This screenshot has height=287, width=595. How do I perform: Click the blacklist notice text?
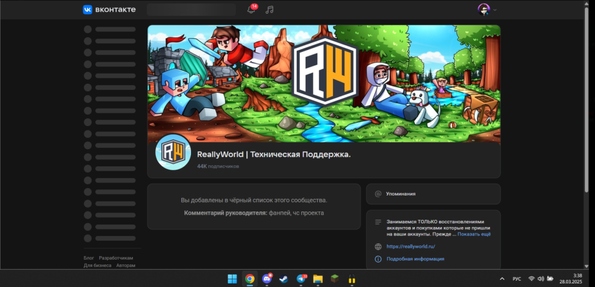pos(254,200)
